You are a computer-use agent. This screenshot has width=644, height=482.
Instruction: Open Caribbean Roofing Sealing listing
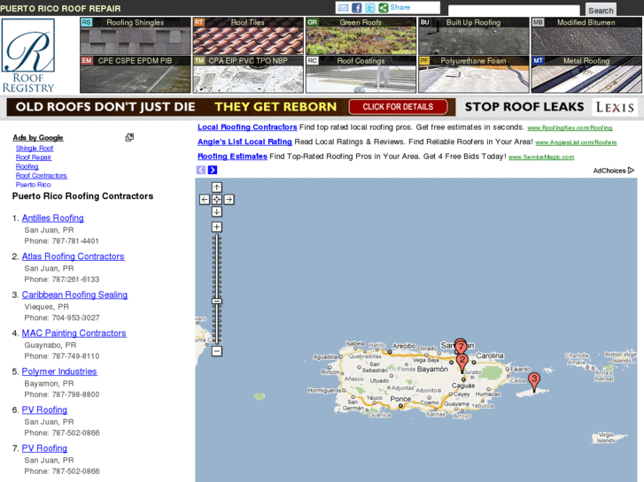(x=74, y=295)
